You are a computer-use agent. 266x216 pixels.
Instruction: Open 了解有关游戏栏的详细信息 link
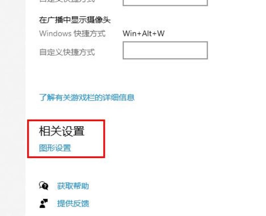pyautogui.click(x=87, y=97)
